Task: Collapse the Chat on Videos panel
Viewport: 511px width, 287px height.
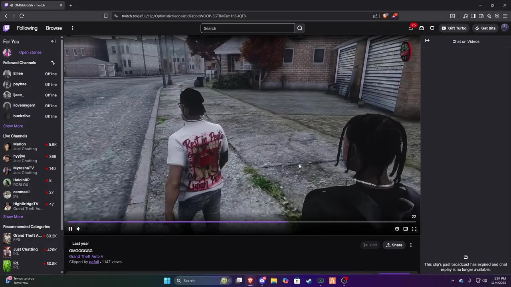Action: pyautogui.click(x=427, y=41)
